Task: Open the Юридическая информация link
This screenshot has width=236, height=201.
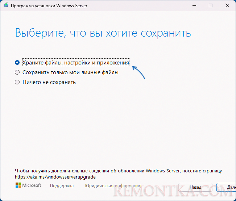Action: (113, 186)
